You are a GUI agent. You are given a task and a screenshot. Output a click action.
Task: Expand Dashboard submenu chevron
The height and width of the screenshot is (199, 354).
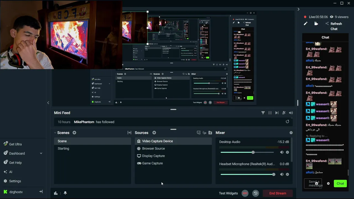coord(41,153)
